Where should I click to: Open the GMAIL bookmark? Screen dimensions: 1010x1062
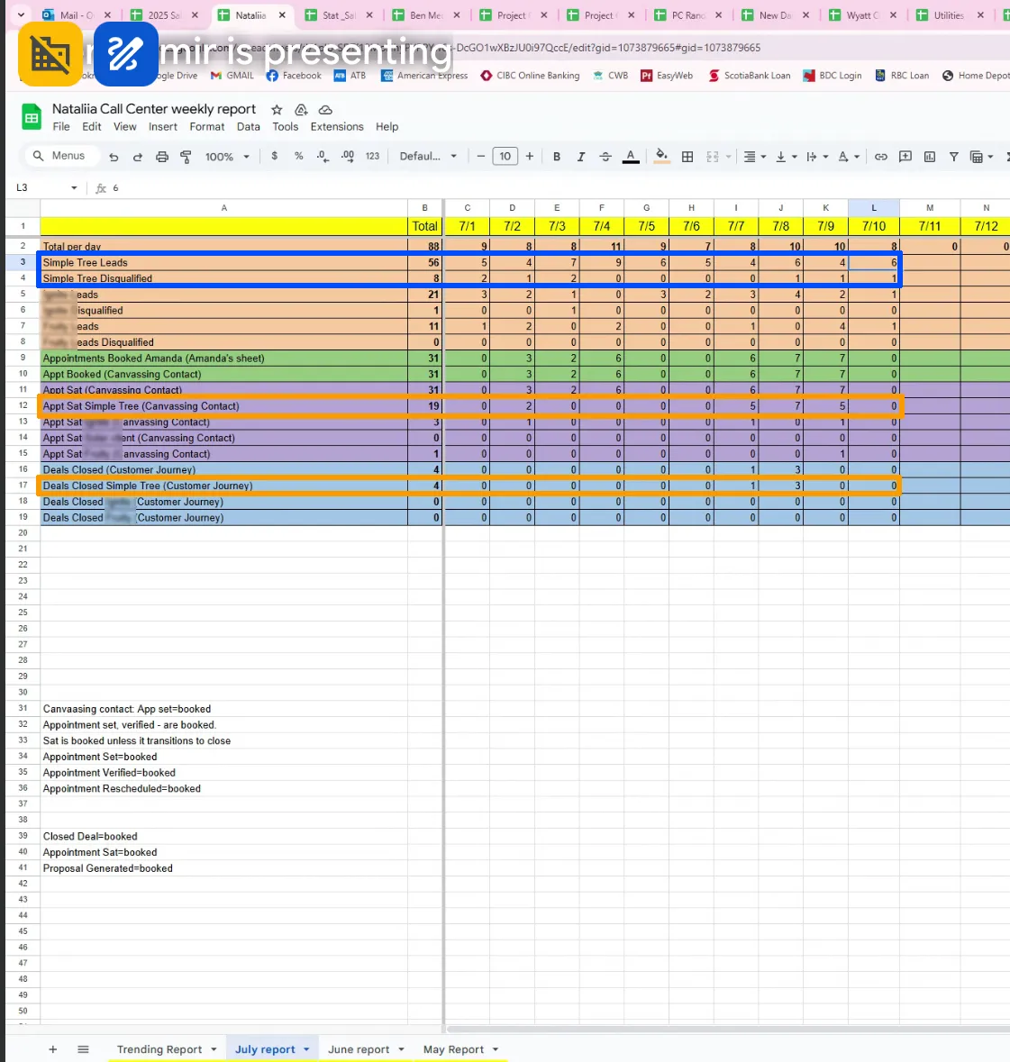click(x=232, y=75)
